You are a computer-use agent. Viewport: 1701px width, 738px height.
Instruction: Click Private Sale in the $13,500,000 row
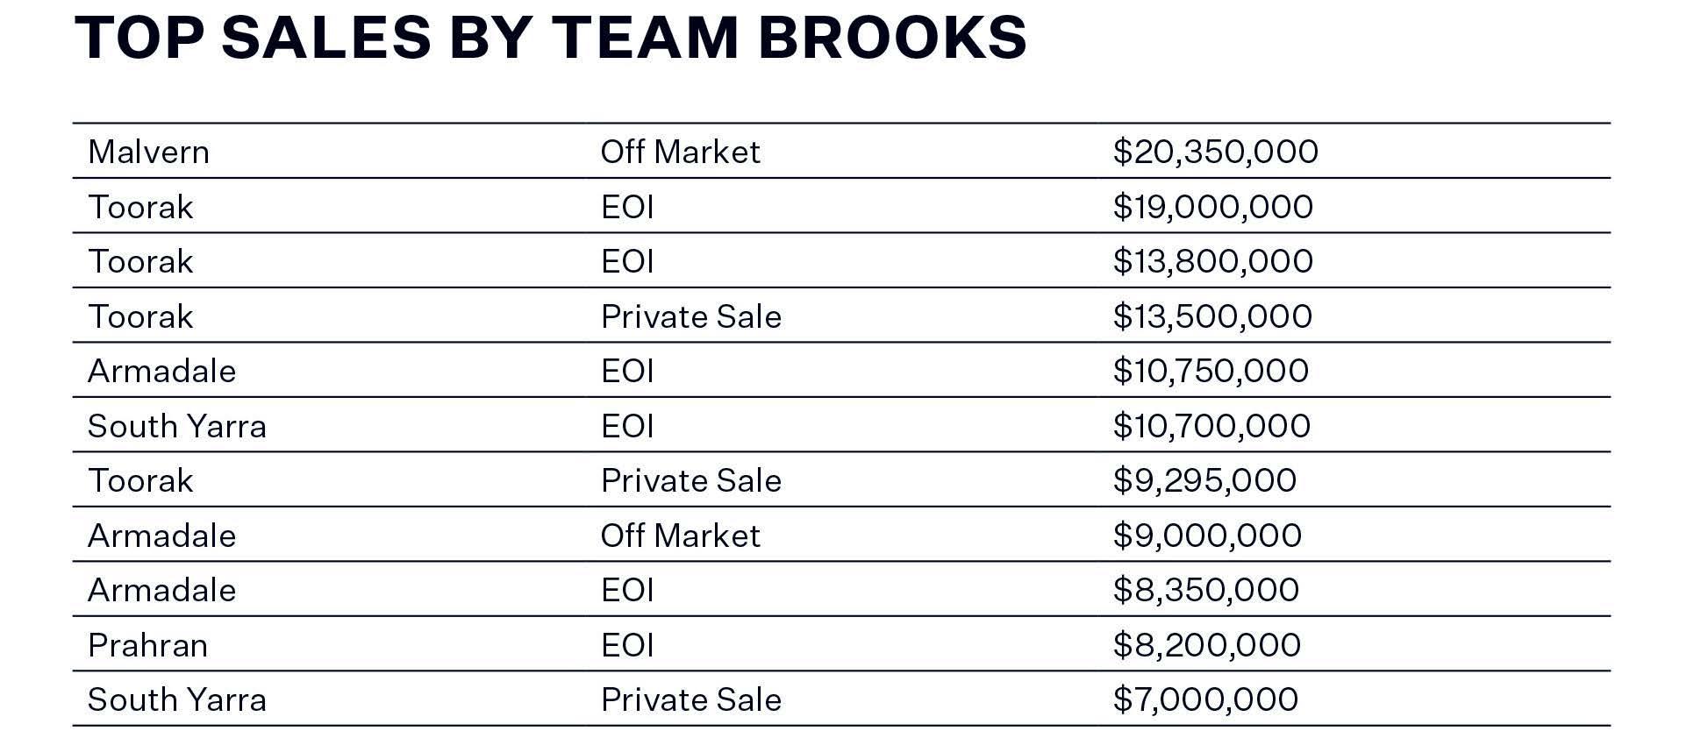click(x=690, y=316)
